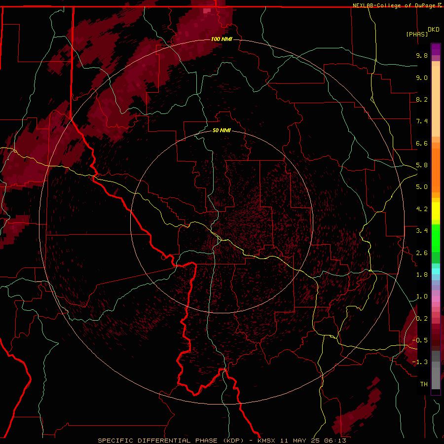Screen dimensions: 444x444
Task: Click the TH threshold label on the color scale
Action: [424, 384]
